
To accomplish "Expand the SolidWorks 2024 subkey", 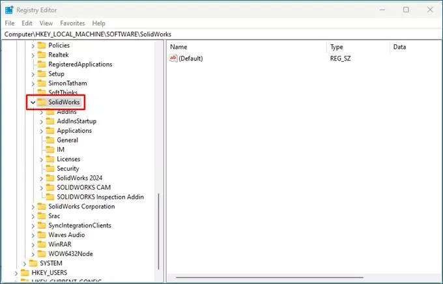I will coord(42,178).
